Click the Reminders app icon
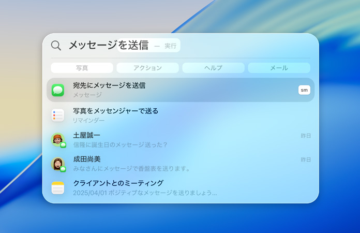360x233 pixels. (58, 115)
